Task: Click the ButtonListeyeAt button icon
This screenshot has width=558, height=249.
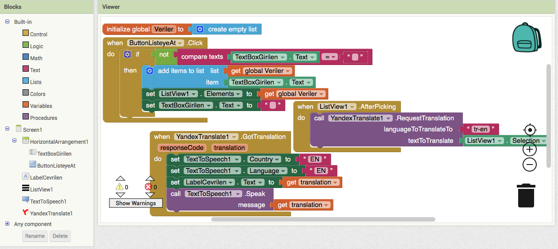Action: pyautogui.click(x=33, y=165)
